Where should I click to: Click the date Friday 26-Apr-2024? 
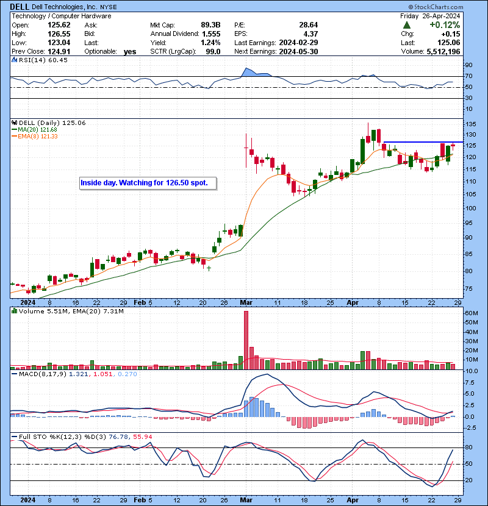tap(430, 16)
